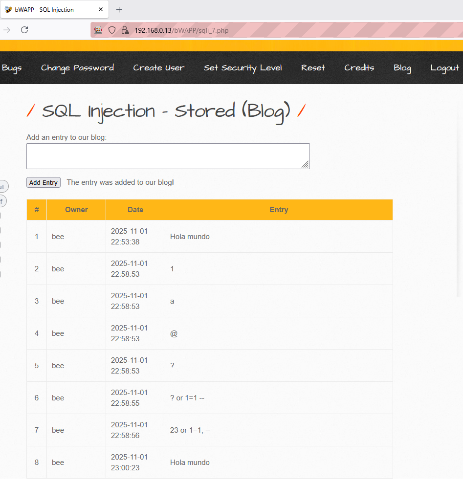The image size is (463, 484).
Task: Close the bWAPP - SQL Injection tab
Action: 101,10
